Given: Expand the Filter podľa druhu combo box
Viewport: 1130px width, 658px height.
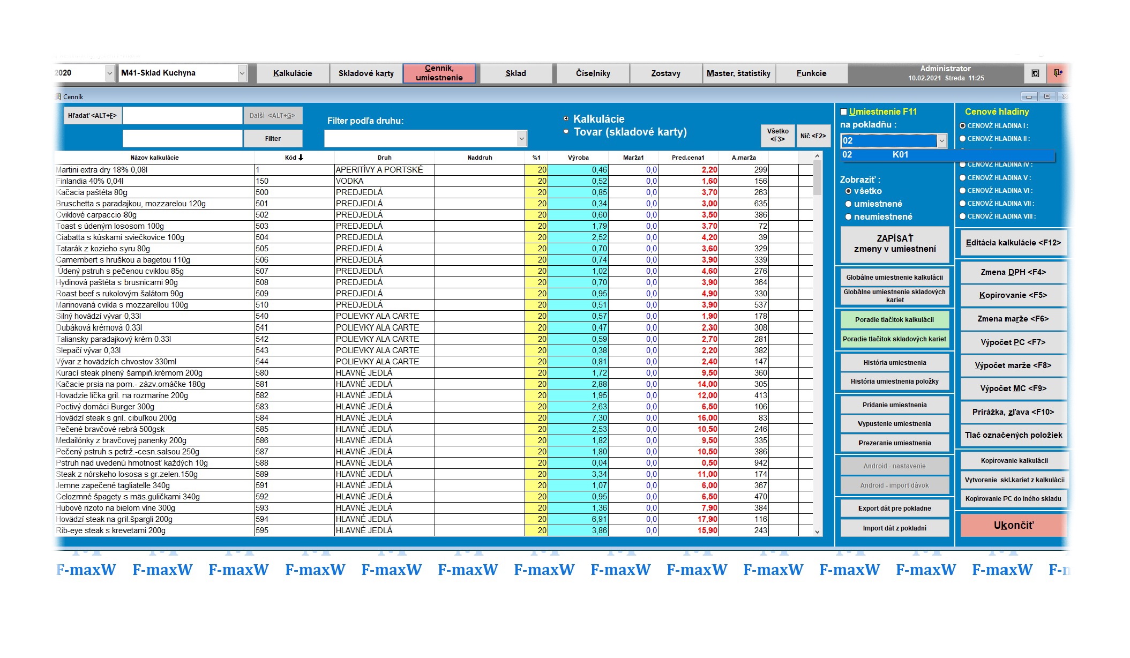Looking at the screenshot, I should click(x=522, y=139).
